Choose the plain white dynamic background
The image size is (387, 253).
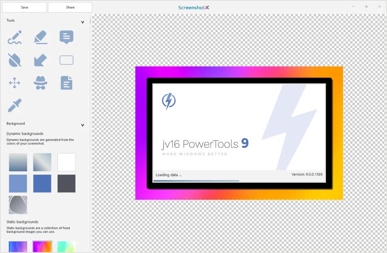coord(66,162)
